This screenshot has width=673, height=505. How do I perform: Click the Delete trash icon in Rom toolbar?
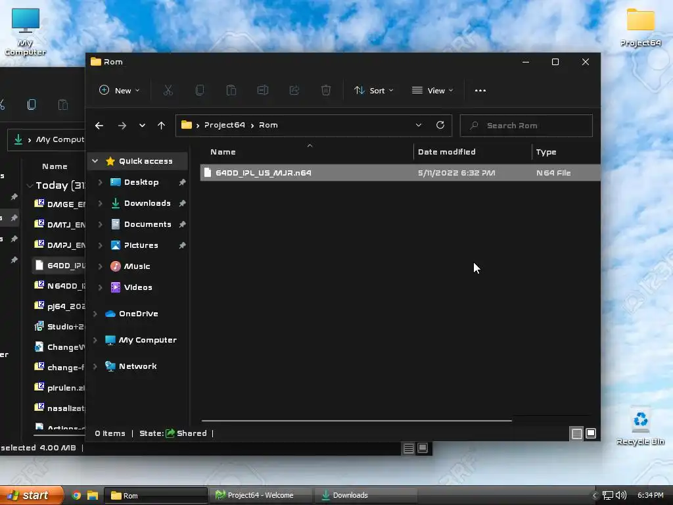(x=326, y=90)
